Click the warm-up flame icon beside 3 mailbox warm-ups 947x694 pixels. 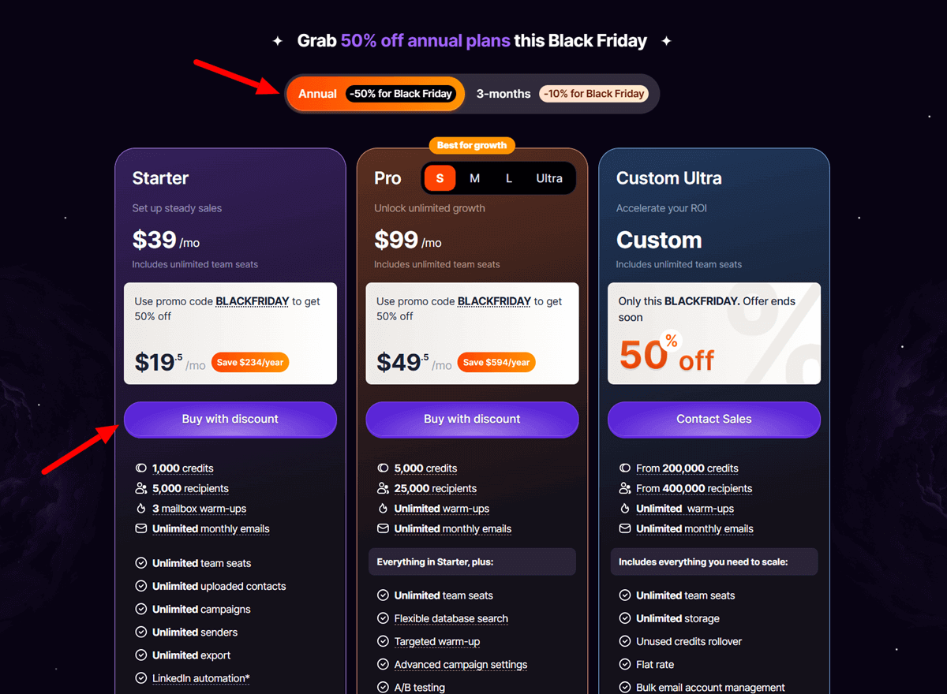140,508
